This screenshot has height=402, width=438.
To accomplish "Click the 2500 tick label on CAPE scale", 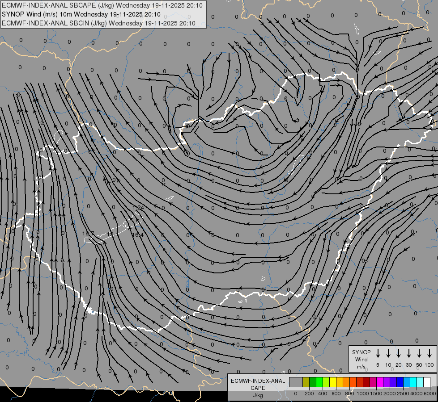I will (x=403, y=394).
